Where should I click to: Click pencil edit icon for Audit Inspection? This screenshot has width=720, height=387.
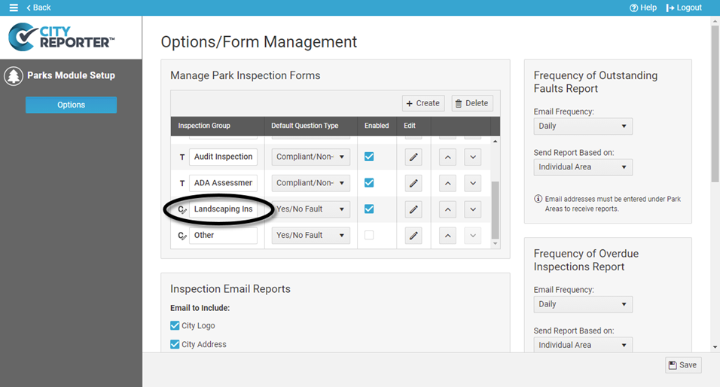[x=413, y=157]
